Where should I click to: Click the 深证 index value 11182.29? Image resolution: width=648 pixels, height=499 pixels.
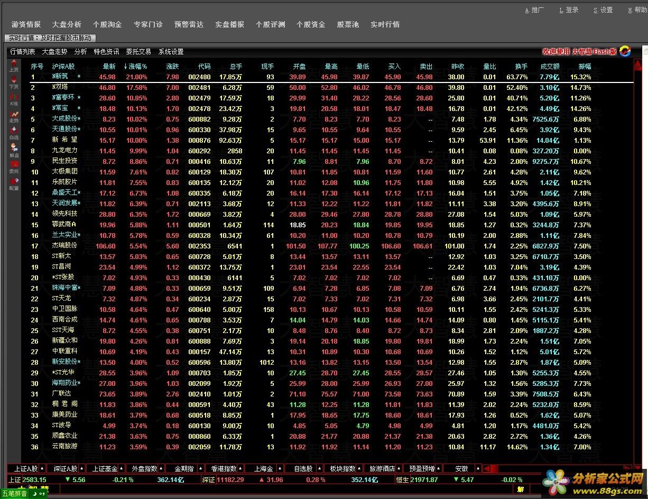pos(230,479)
